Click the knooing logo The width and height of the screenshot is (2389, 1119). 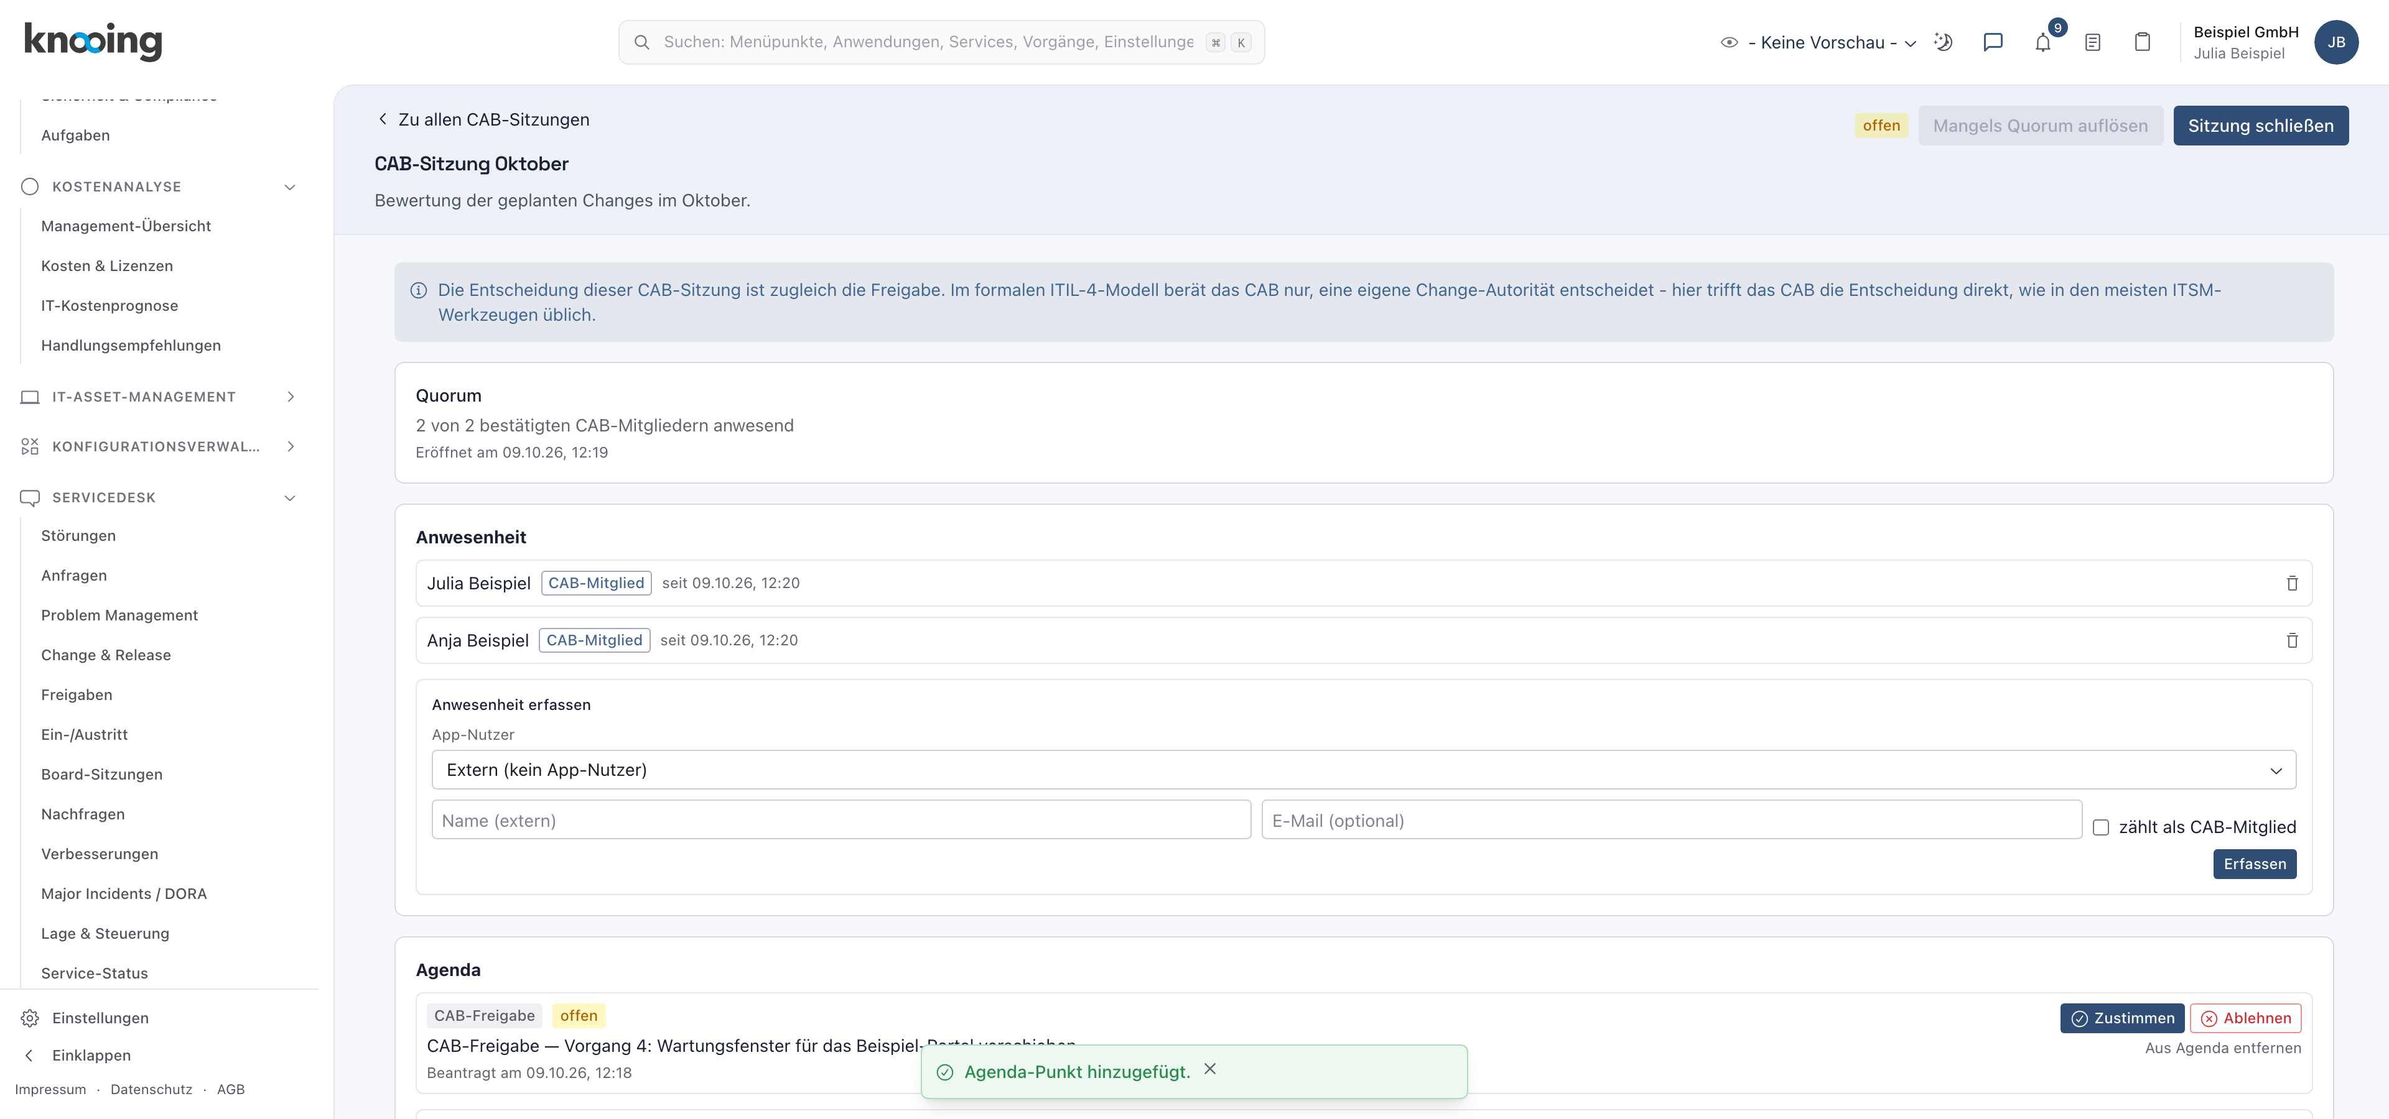pos(93,41)
